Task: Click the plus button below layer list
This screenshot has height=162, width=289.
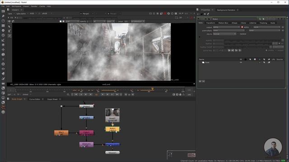Action: point(200,81)
